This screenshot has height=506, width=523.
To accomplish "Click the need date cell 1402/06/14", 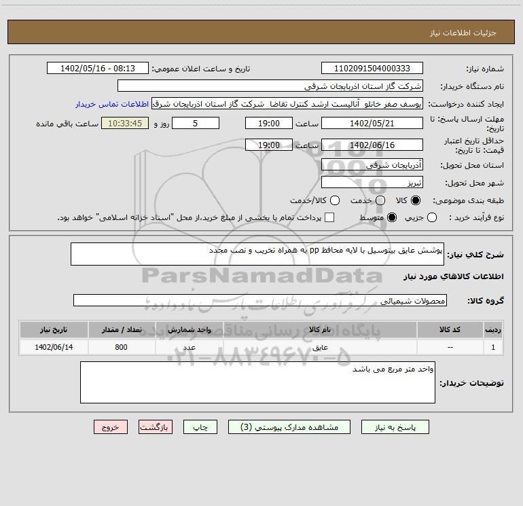I will (x=54, y=347).
